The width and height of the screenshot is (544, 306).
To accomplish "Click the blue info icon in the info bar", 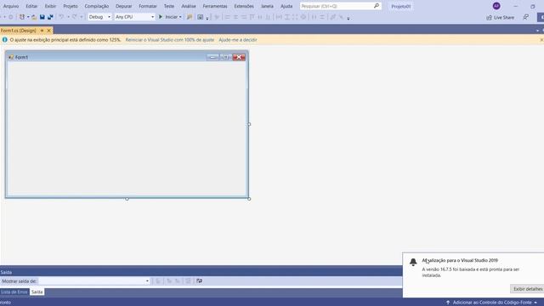I will click(4, 40).
